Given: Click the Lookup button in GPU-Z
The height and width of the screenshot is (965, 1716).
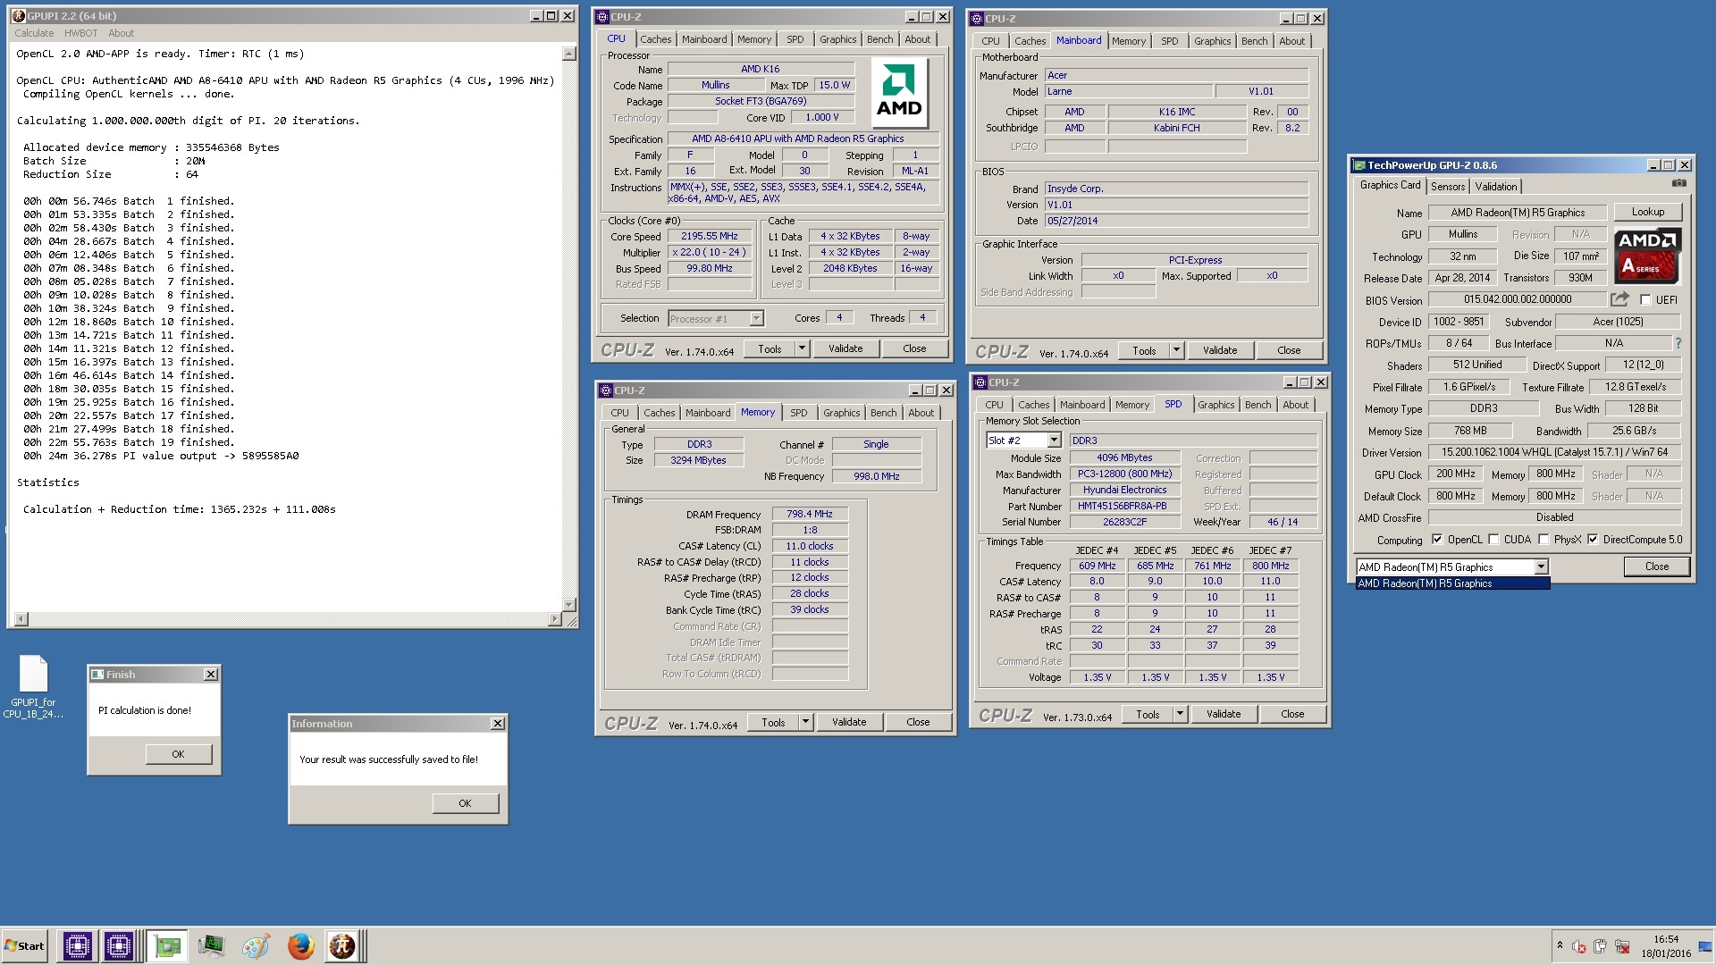Looking at the screenshot, I should coord(1647,212).
